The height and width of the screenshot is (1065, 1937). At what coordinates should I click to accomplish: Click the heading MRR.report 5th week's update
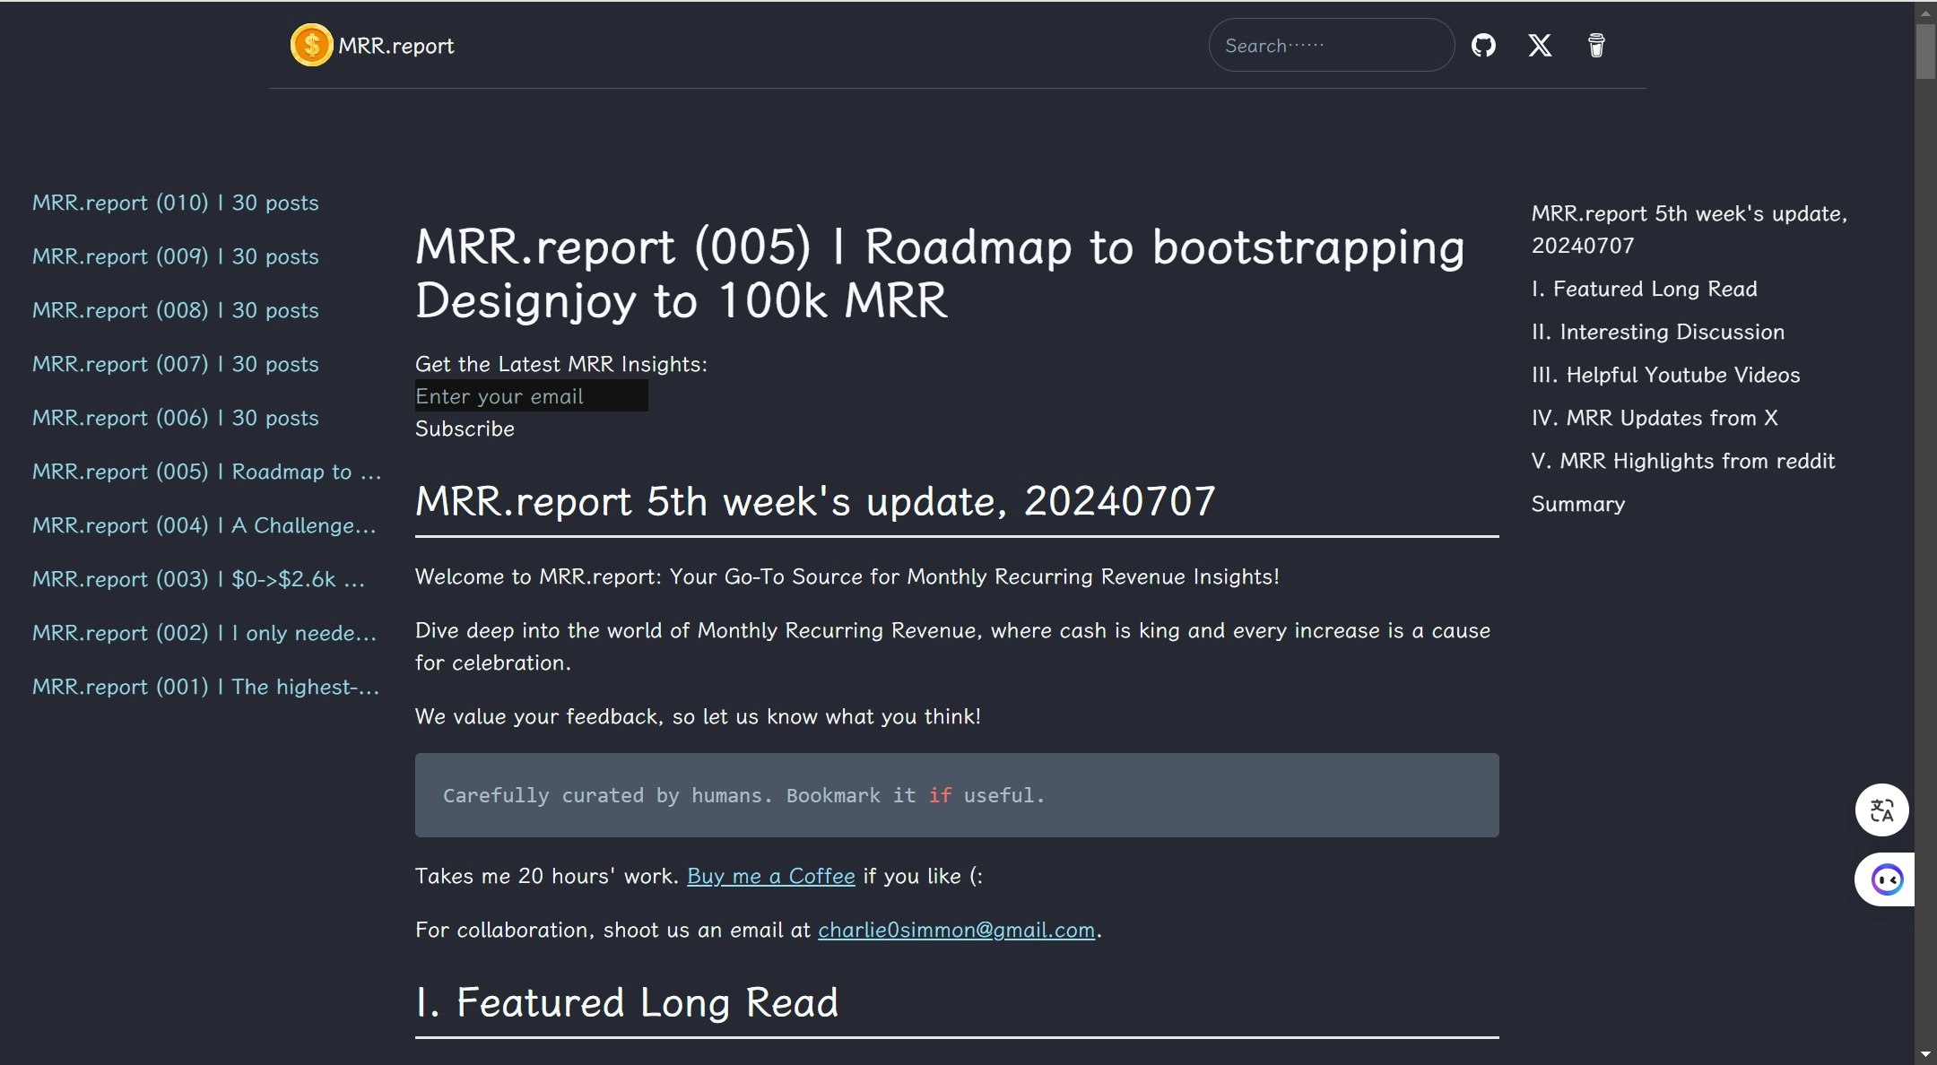pyautogui.click(x=815, y=501)
